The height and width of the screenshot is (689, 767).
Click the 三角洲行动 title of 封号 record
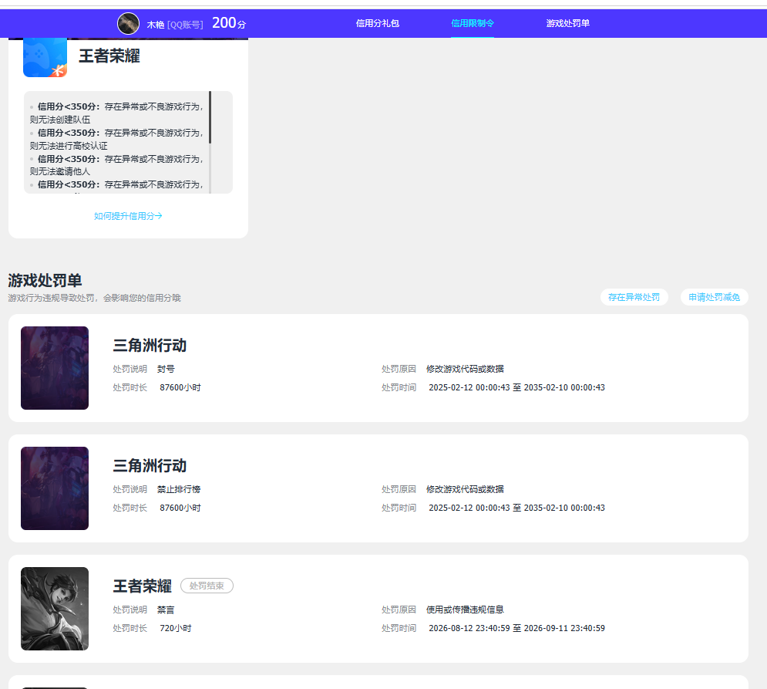pyautogui.click(x=150, y=345)
